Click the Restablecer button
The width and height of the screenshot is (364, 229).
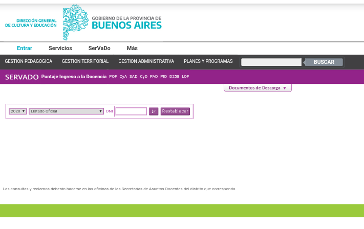click(175, 111)
